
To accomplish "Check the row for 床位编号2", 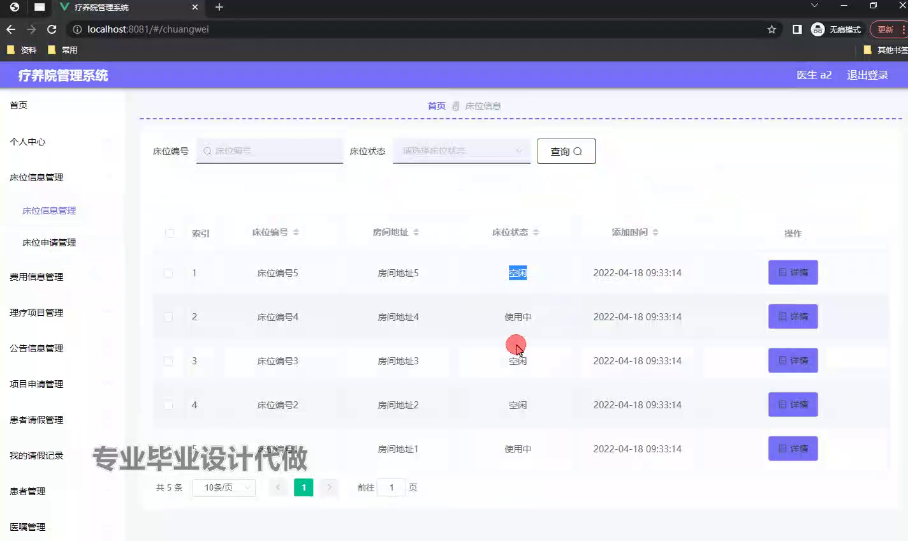I will point(168,405).
